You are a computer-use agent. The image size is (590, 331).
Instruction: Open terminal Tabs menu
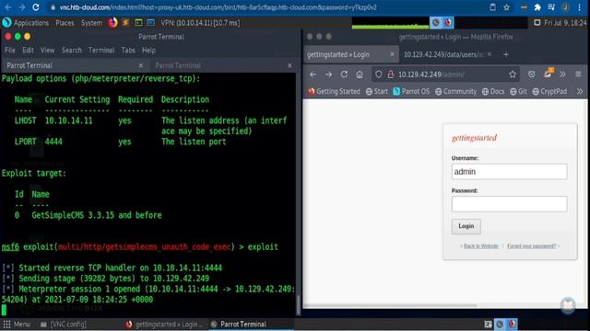tap(128, 50)
